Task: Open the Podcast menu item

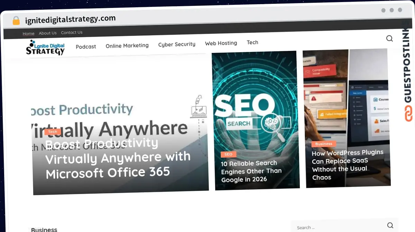Action: coord(86,46)
